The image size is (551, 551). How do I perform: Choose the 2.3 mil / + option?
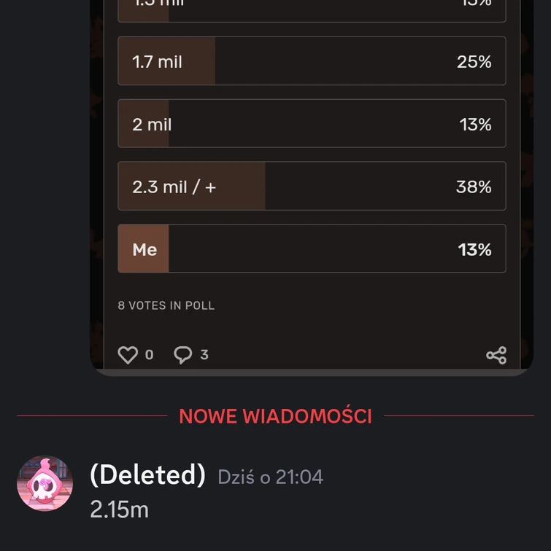tap(312, 187)
